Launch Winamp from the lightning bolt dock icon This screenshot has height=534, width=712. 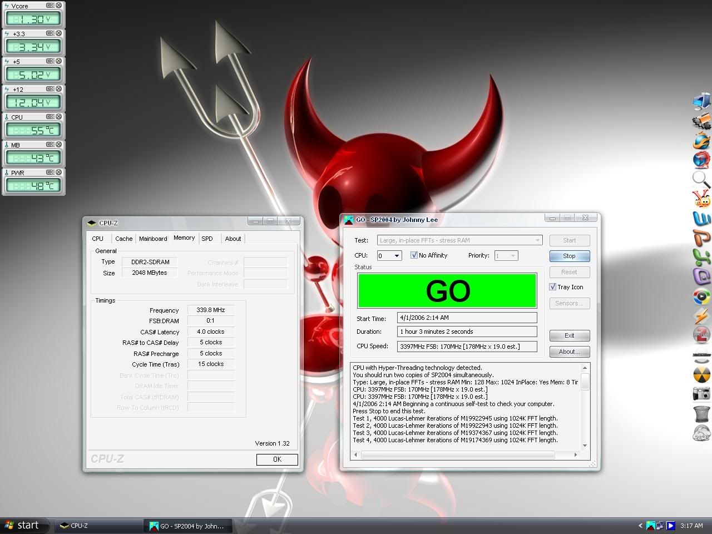(701, 316)
